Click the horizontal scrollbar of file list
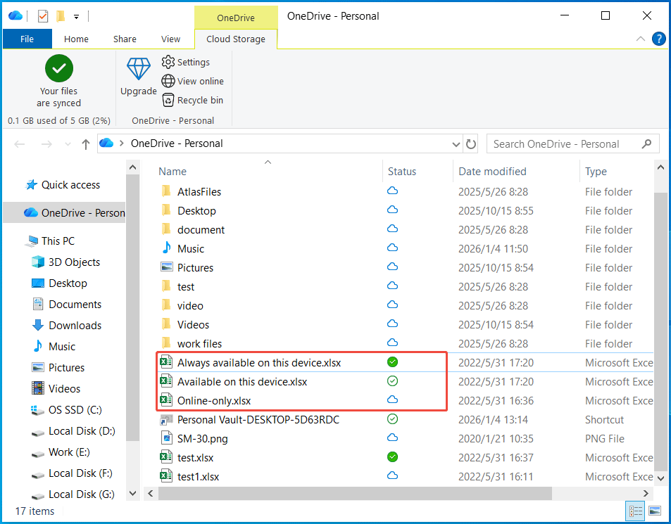The image size is (671, 524). point(355,494)
